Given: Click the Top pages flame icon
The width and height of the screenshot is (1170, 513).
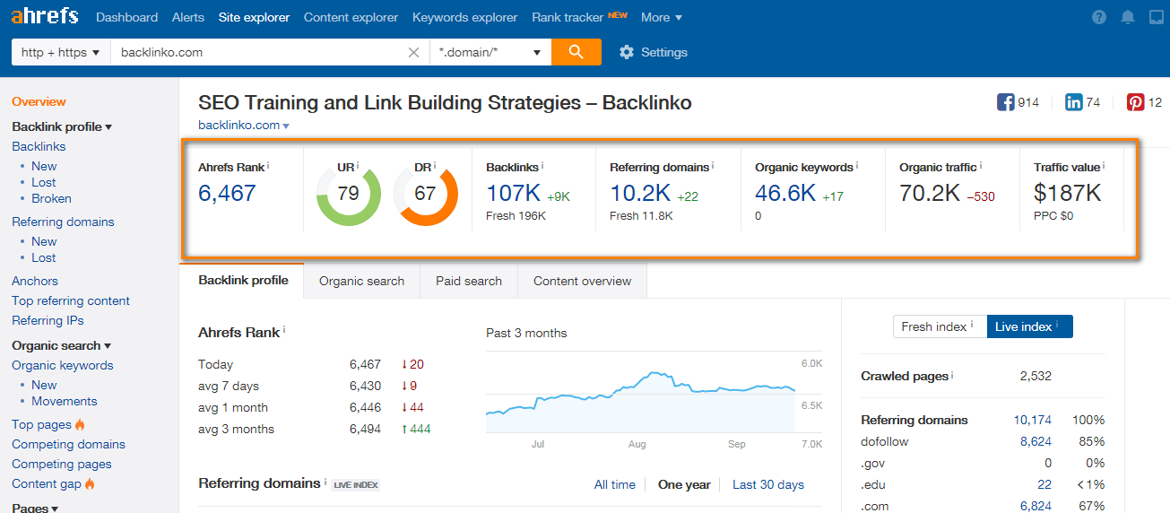Looking at the screenshot, I should coord(80,424).
